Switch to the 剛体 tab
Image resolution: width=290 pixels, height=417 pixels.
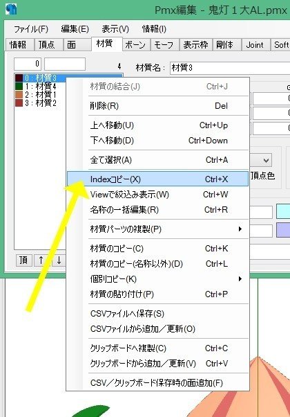pos(226,44)
